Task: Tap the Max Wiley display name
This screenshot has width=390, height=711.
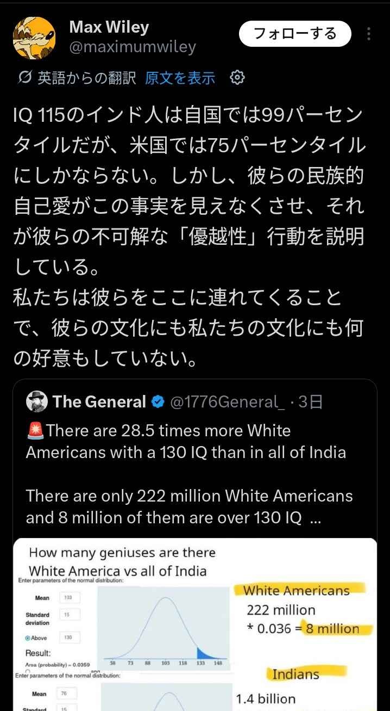Action: pos(109,27)
